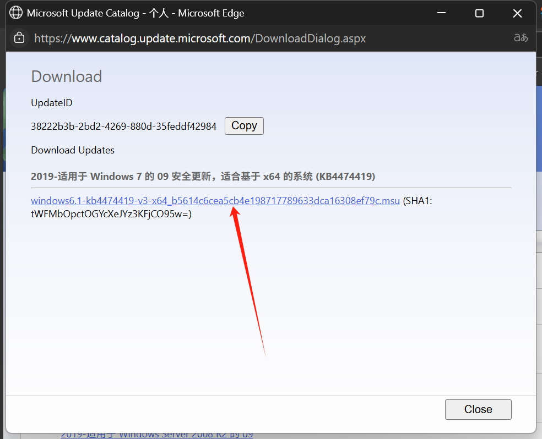Click the SHA1 hash tWFMbOpctOGYcXeJYz3KFjCO95w=
The height and width of the screenshot is (439, 542).
111,214
